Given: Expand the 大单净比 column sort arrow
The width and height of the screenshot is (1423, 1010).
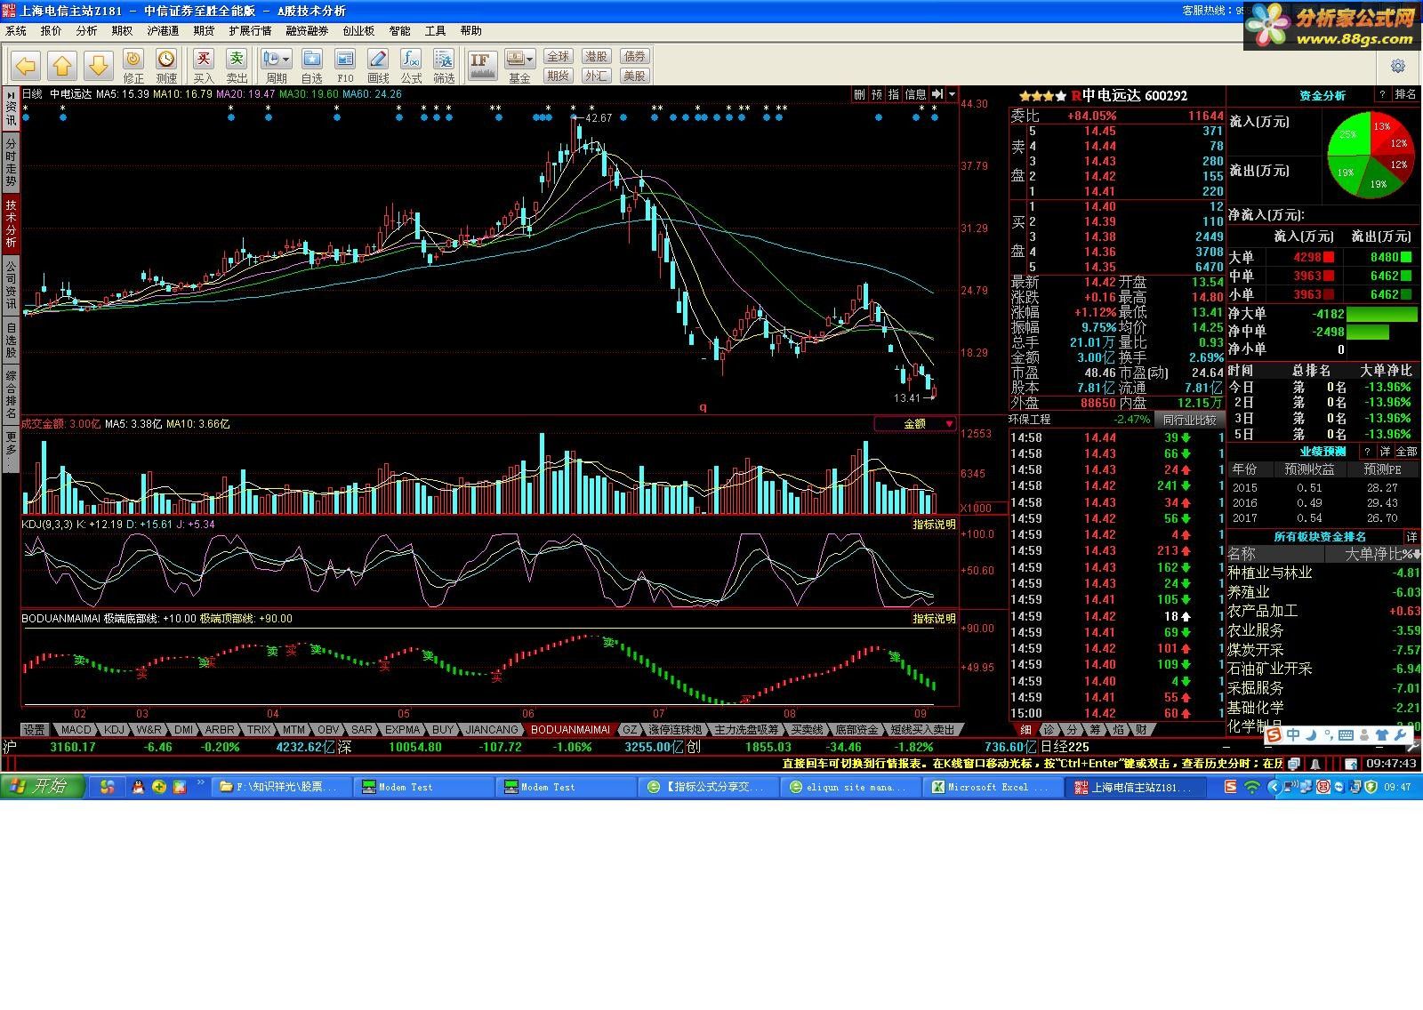Looking at the screenshot, I should tap(1417, 554).
